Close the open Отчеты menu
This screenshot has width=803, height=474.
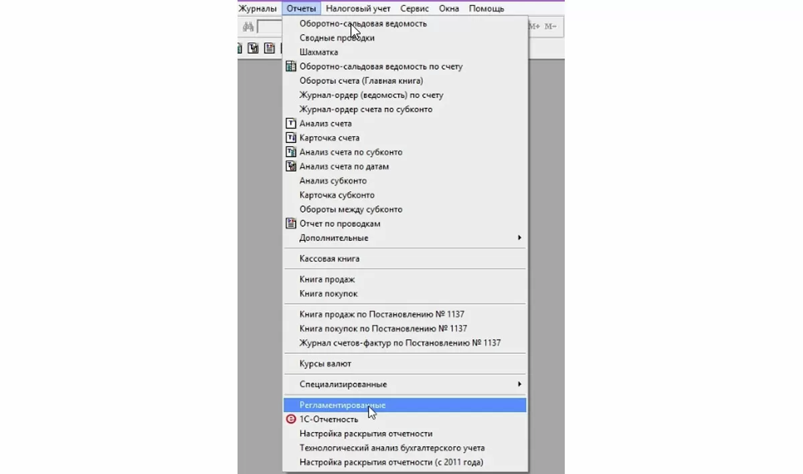(x=302, y=9)
